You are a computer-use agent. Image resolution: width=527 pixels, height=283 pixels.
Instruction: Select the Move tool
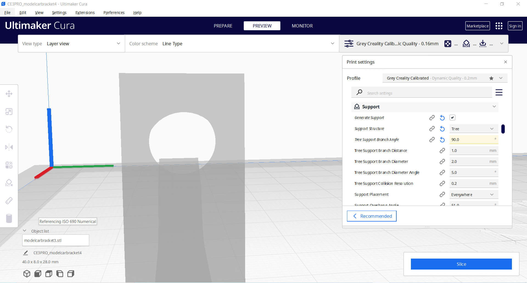tap(9, 94)
